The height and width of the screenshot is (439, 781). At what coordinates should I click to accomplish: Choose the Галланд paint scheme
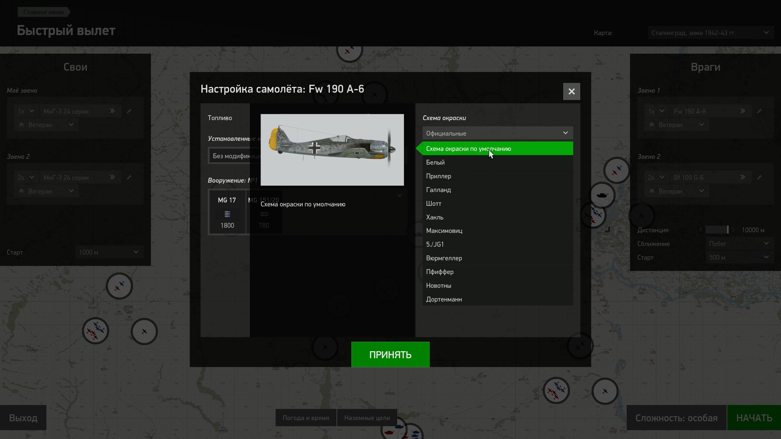tap(498, 190)
